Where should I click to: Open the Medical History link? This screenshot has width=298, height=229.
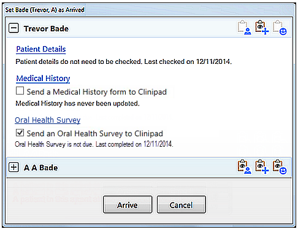pos(43,79)
